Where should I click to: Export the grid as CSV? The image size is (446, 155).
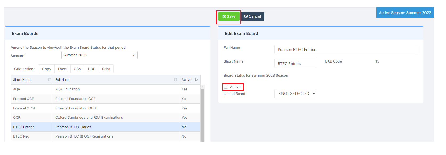(x=77, y=69)
